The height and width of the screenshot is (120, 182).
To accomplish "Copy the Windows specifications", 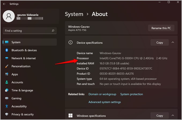I will click(x=159, y=115).
